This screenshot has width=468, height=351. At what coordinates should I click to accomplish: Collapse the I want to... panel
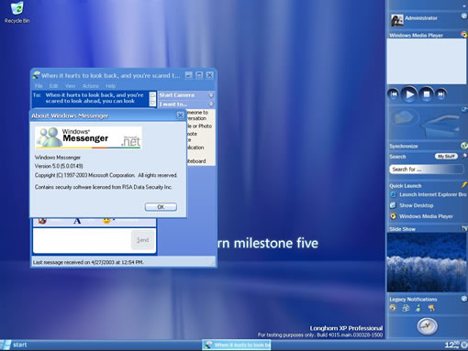[x=211, y=104]
